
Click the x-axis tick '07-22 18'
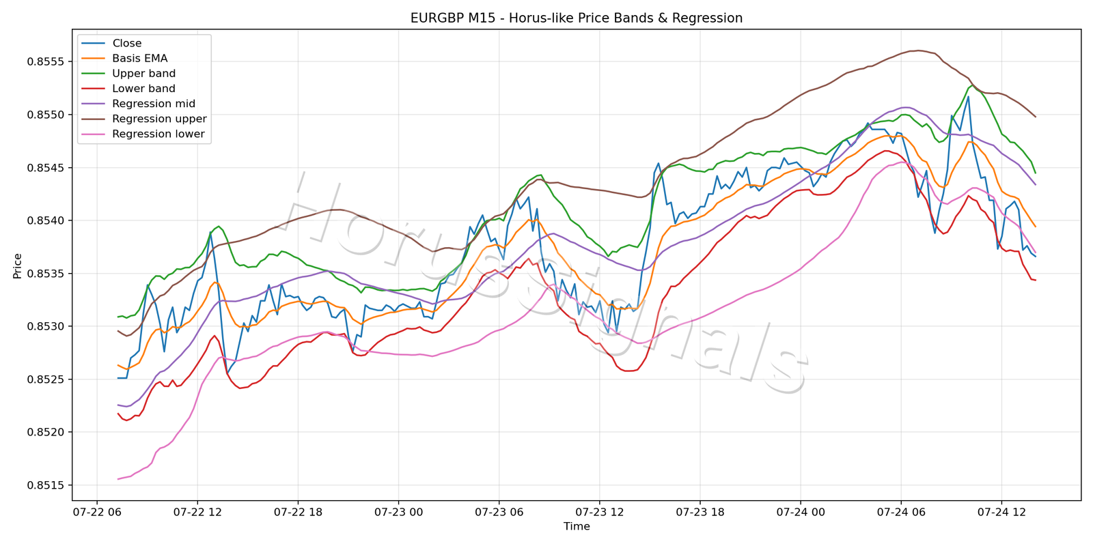click(x=298, y=512)
